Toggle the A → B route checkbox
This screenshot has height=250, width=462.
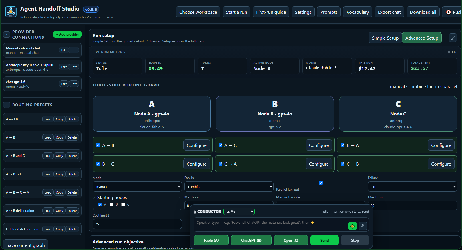pyautogui.click(x=98, y=145)
